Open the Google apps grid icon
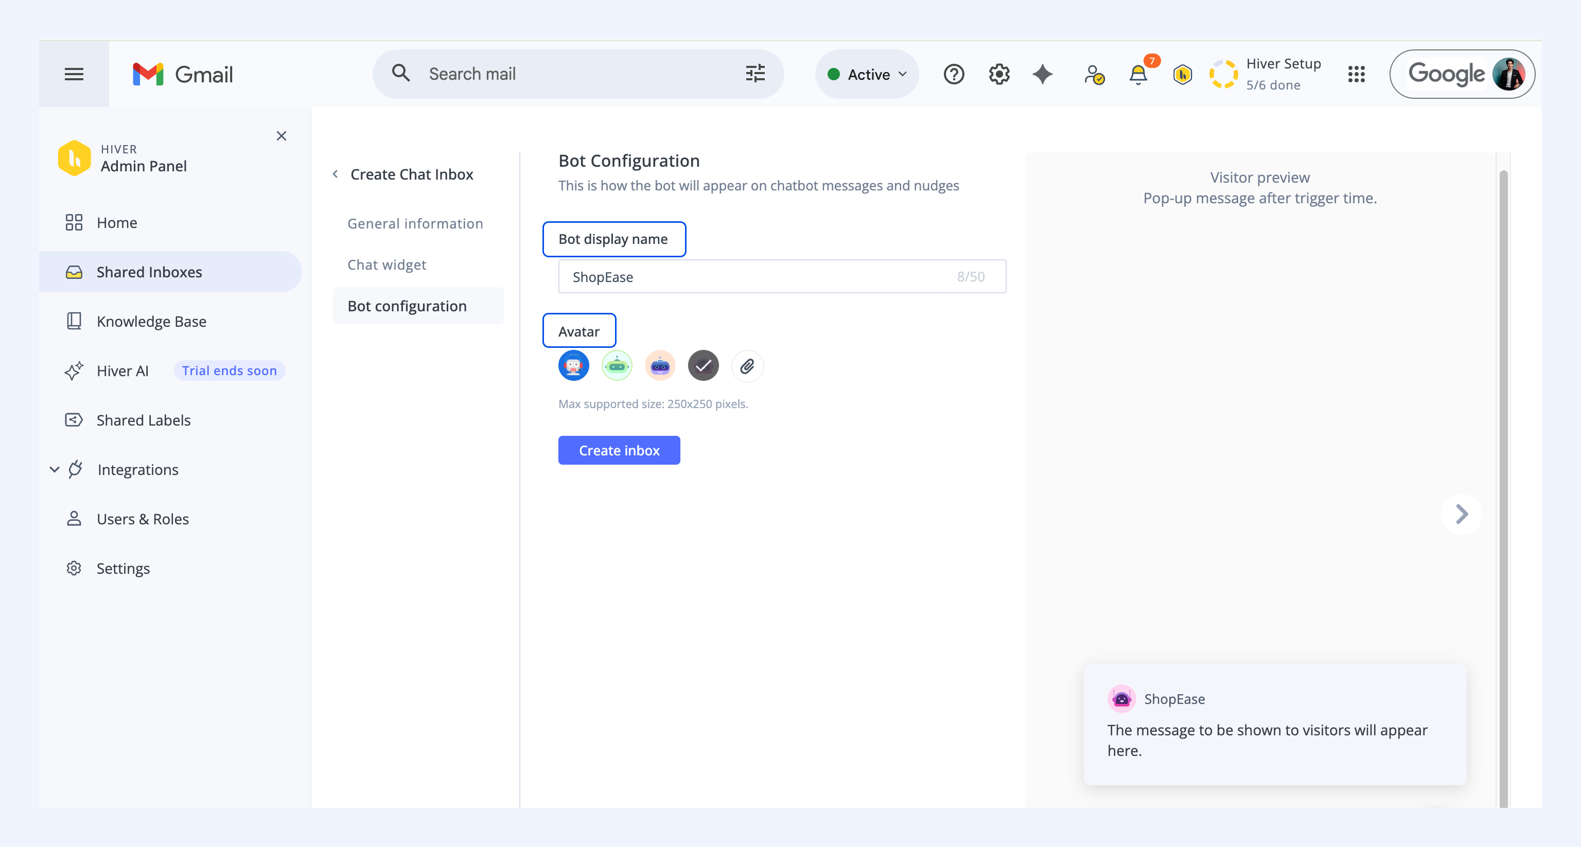The height and width of the screenshot is (847, 1581). (x=1356, y=74)
